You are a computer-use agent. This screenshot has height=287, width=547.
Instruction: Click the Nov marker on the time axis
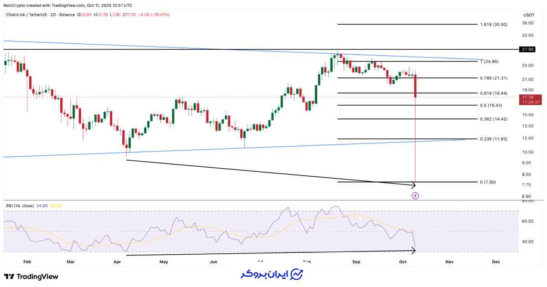449,262
